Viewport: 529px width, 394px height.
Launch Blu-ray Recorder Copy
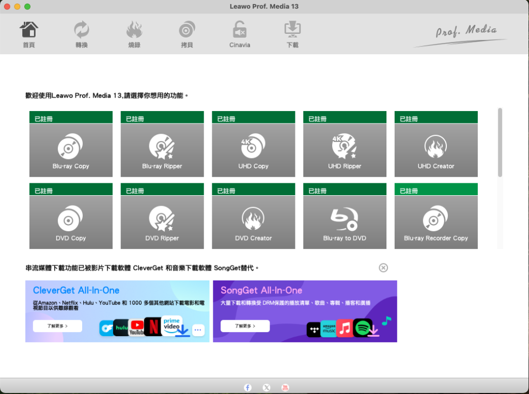tap(436, 221)
